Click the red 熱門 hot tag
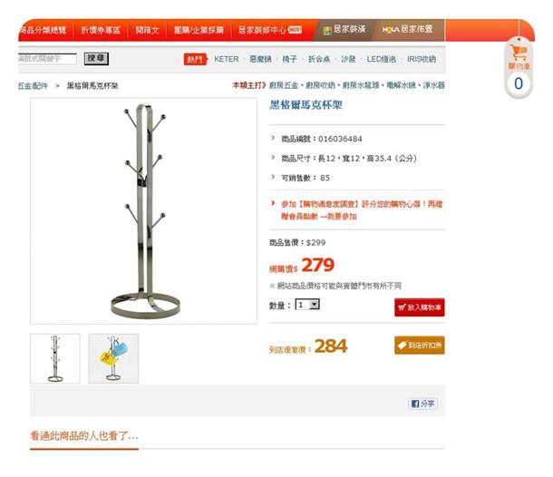This screenshot has width=553, height=477. pos(195,59)
